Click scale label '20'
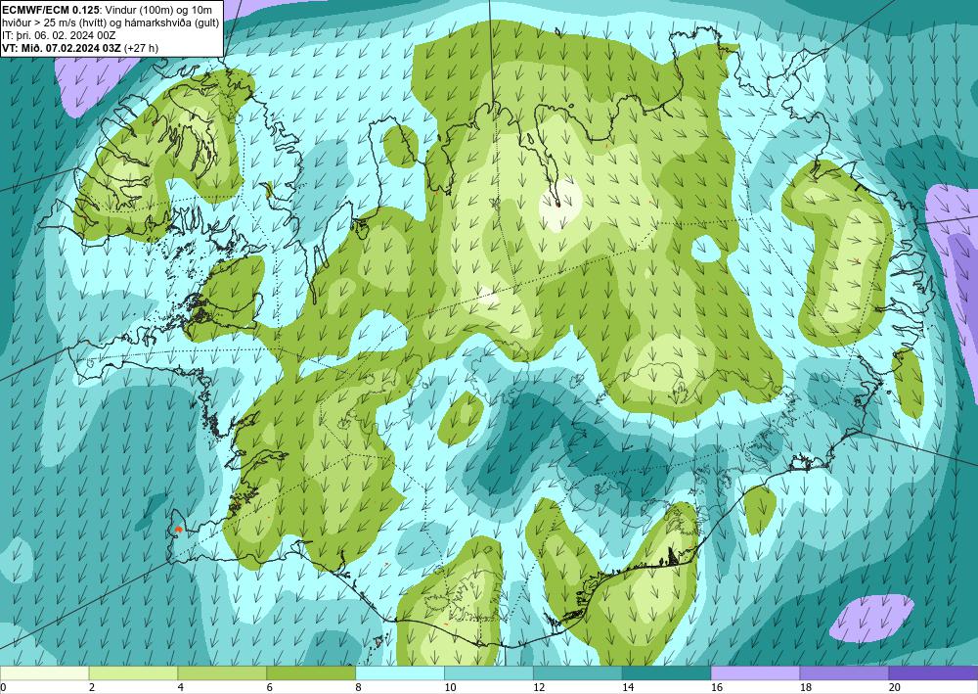The width and height of the screenshot is (978, 694). pyautogui.click(x=895, y=688)
